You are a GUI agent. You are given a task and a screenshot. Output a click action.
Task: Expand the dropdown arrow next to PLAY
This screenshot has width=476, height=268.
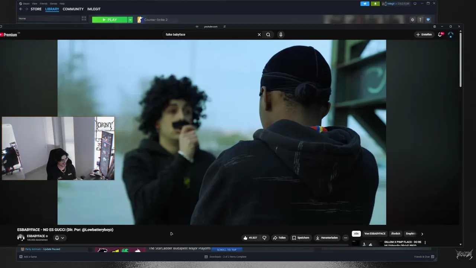[130, 20]
